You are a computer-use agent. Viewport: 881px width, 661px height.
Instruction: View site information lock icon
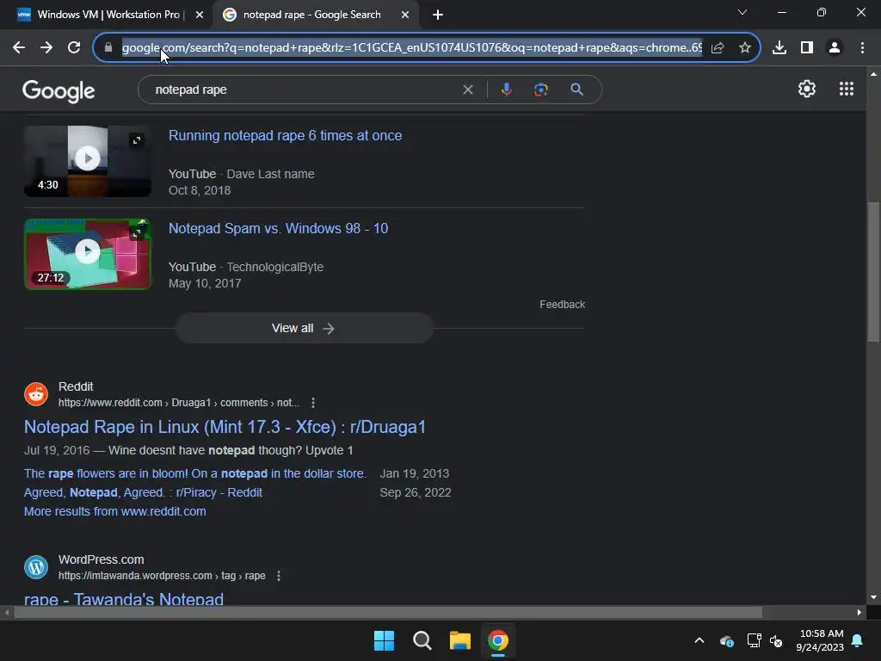coord(108,48)
